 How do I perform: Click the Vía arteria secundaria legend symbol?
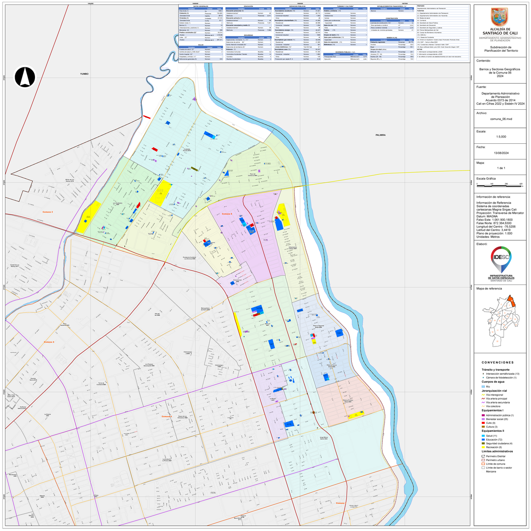(483, 403)
